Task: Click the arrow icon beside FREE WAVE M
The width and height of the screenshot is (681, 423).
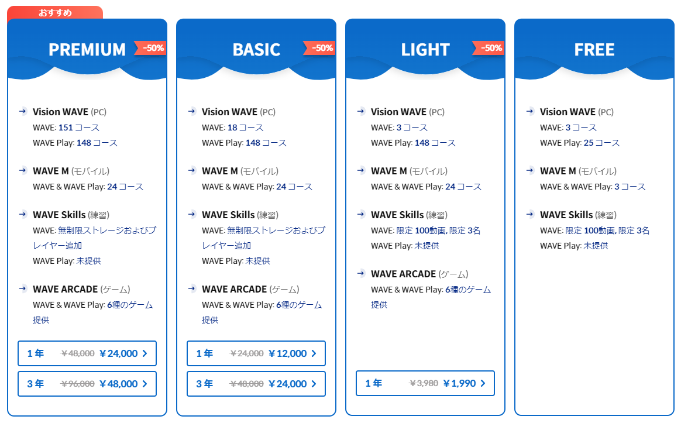Action: (x=530, y=170)
